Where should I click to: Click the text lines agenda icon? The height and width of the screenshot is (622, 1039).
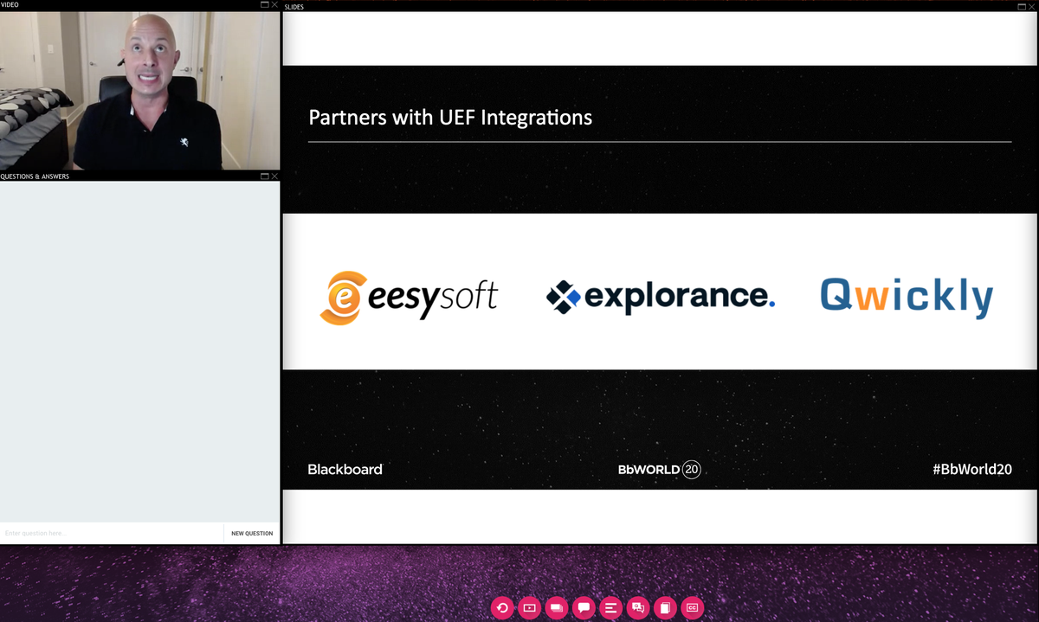point(610,608)
